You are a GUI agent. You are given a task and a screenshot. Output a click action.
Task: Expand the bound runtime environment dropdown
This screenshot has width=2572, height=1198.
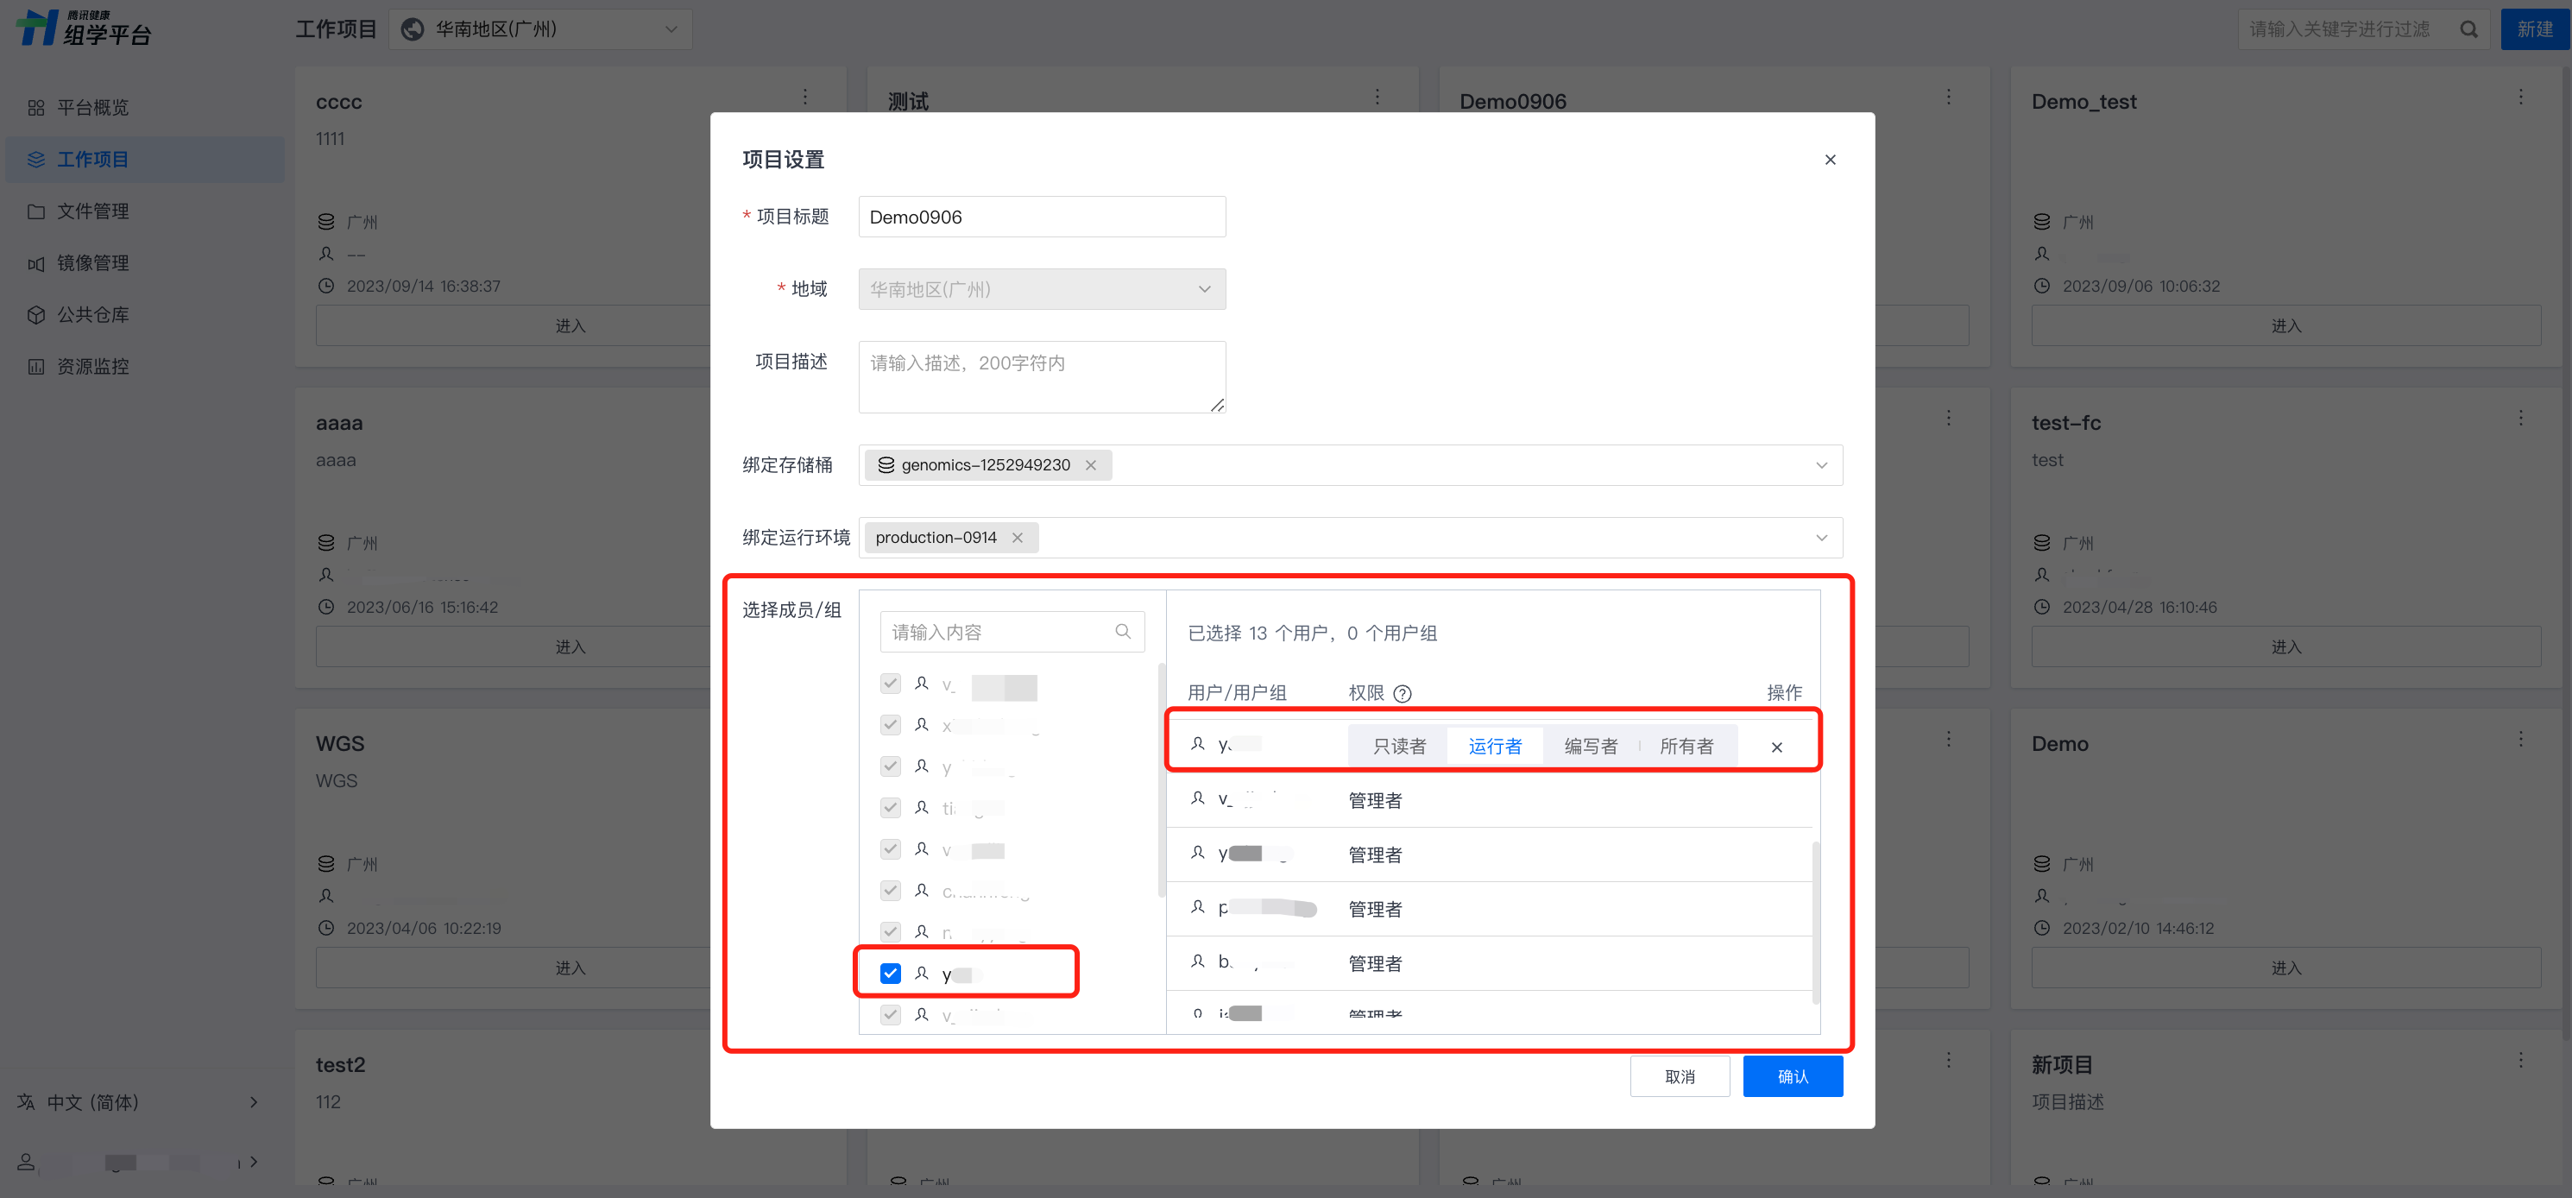[1820, 537]
